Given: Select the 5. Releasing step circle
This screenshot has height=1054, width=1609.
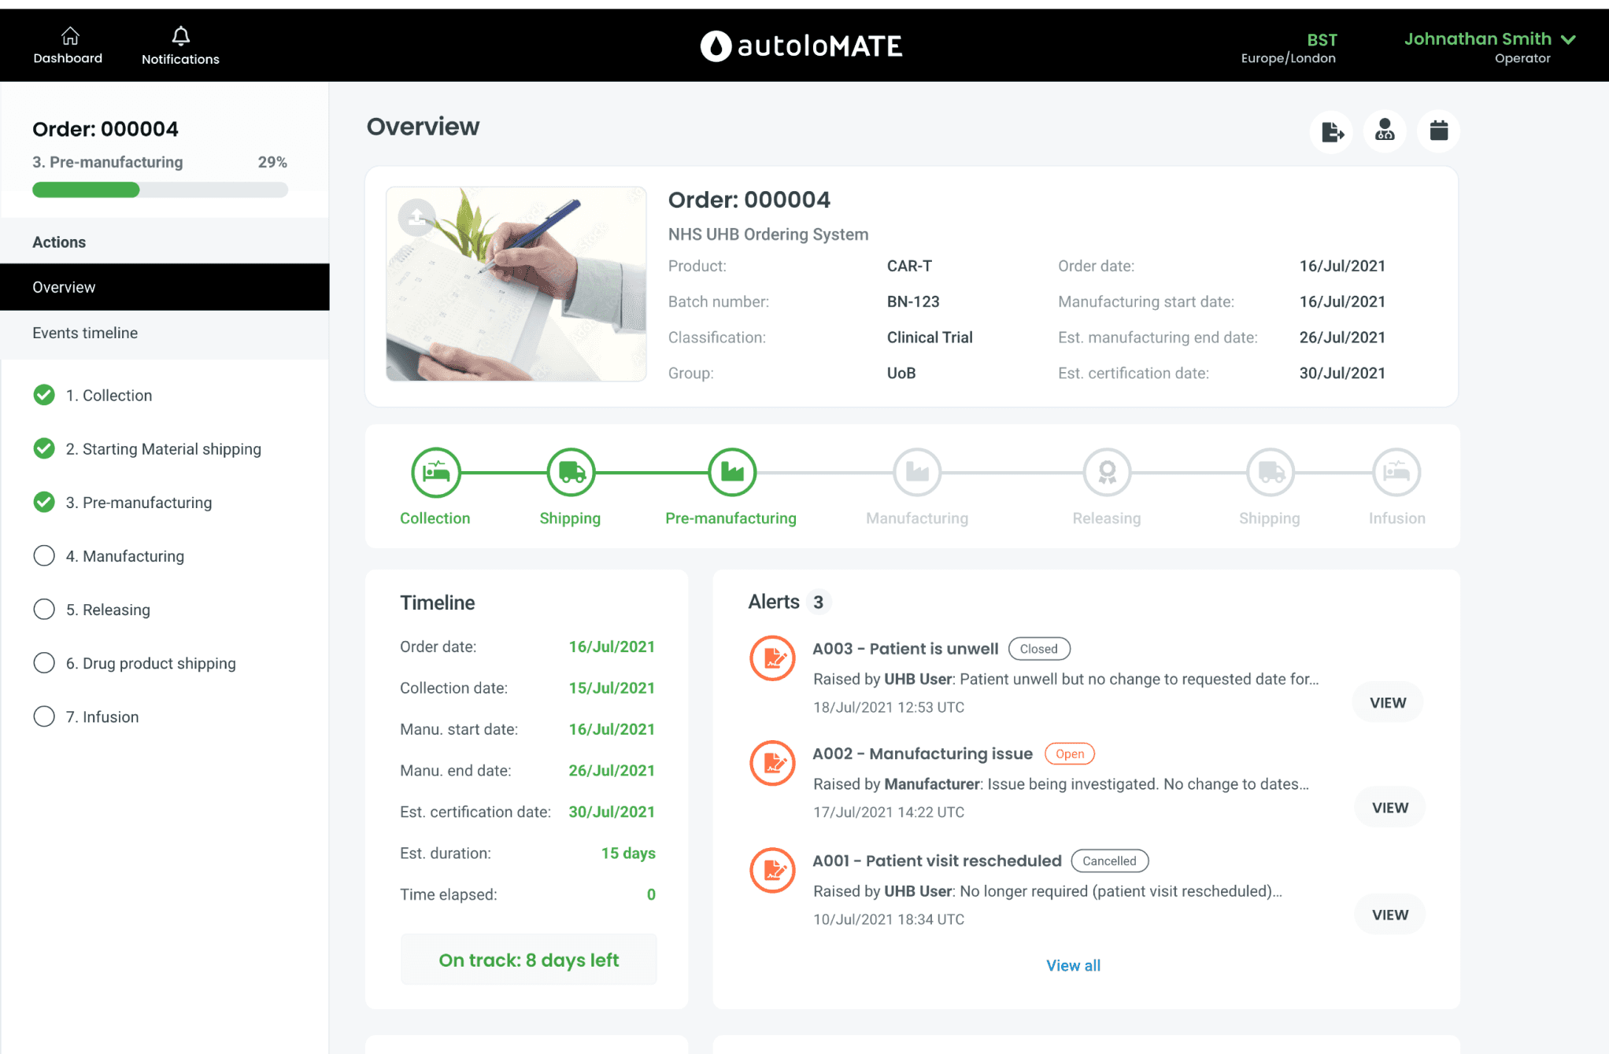Looking at the screenshot, I should (x=44, y=610).
